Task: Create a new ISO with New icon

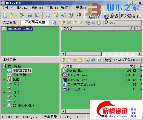Action: click(x=5, y=15)
